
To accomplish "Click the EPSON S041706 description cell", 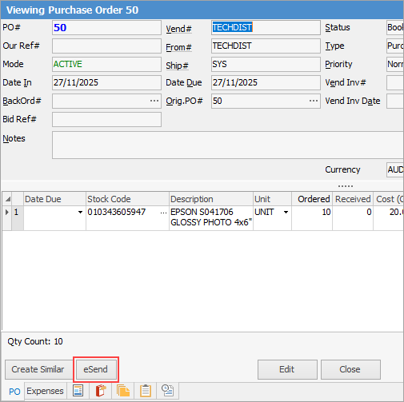I will click(x=211, y=218).
